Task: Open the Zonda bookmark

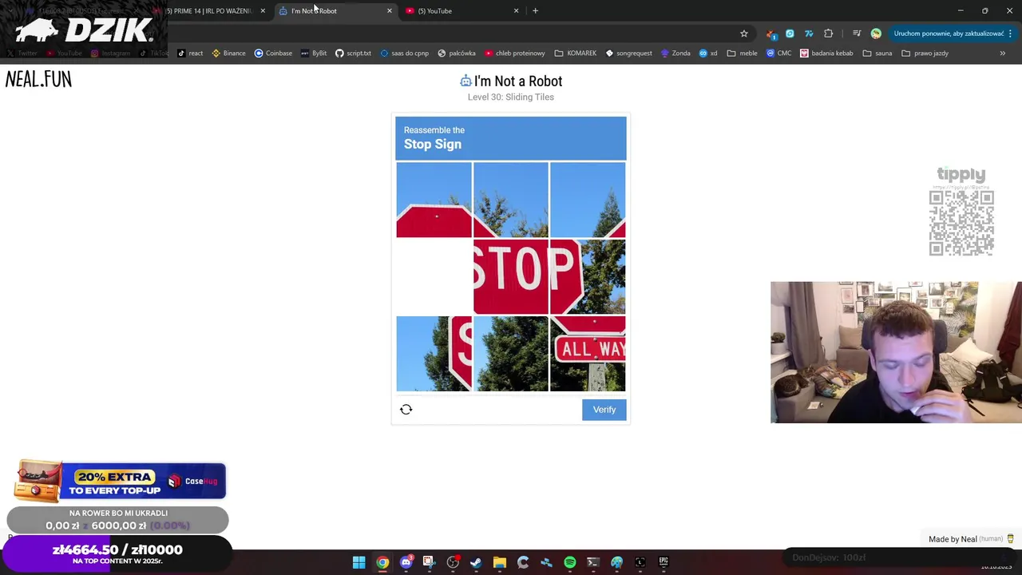Action: coord(675,54)
